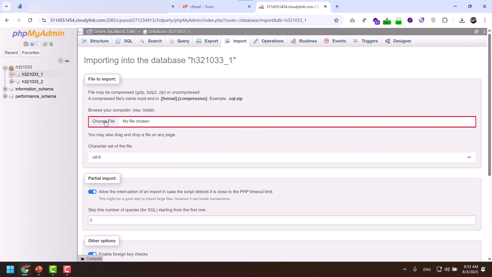The image size is (492, 277).
Task: Open the SQL tab
Action: tap(124, 41)
